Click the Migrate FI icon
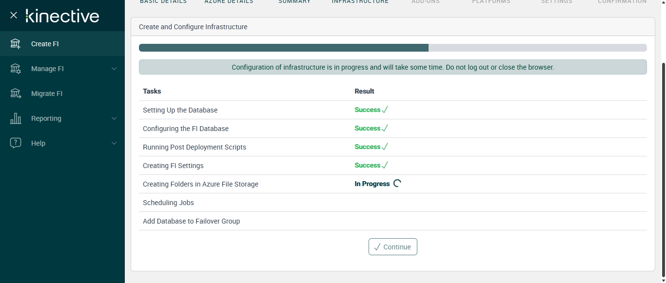The image size is (666, 283). (x=16, y=94)
